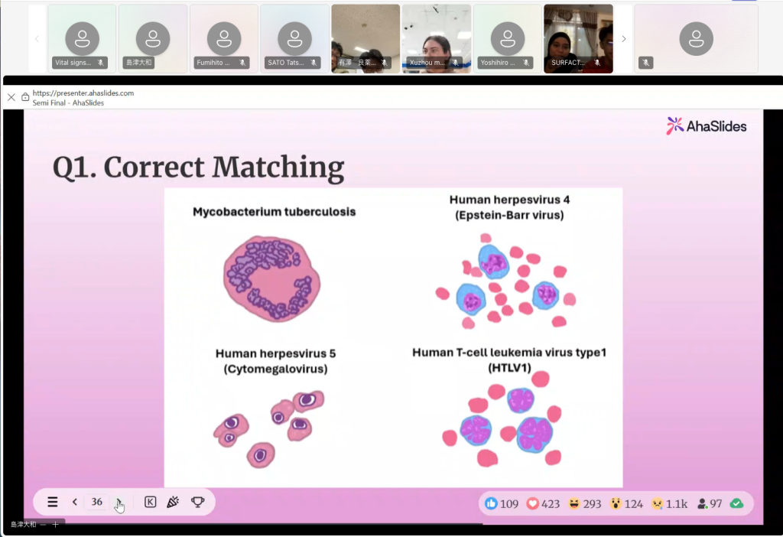Click the green cloud saved status icon
This screenshot has height=537, width=783.
tap(736, 503)
